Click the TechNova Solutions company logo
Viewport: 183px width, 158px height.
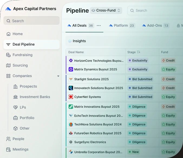pyautogui.click(x=71, y=124)
